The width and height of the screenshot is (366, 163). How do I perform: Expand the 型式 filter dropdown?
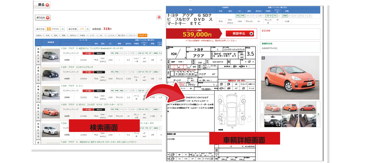(56, 36)
